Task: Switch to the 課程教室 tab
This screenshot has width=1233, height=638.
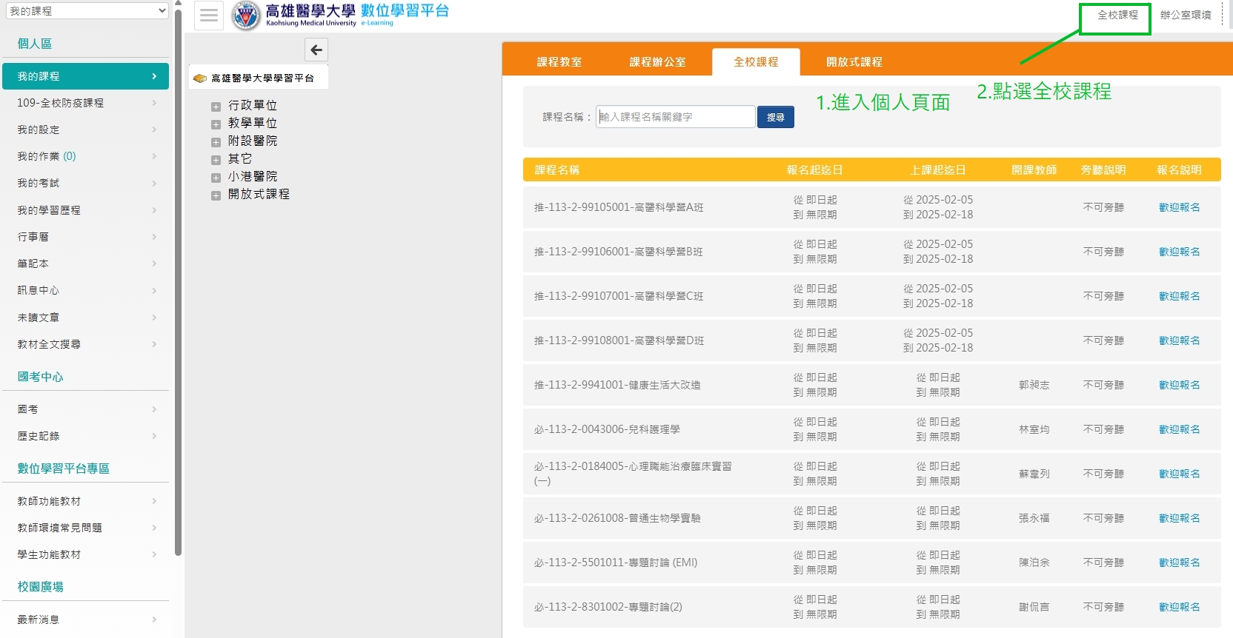Action: coord(559,62)
